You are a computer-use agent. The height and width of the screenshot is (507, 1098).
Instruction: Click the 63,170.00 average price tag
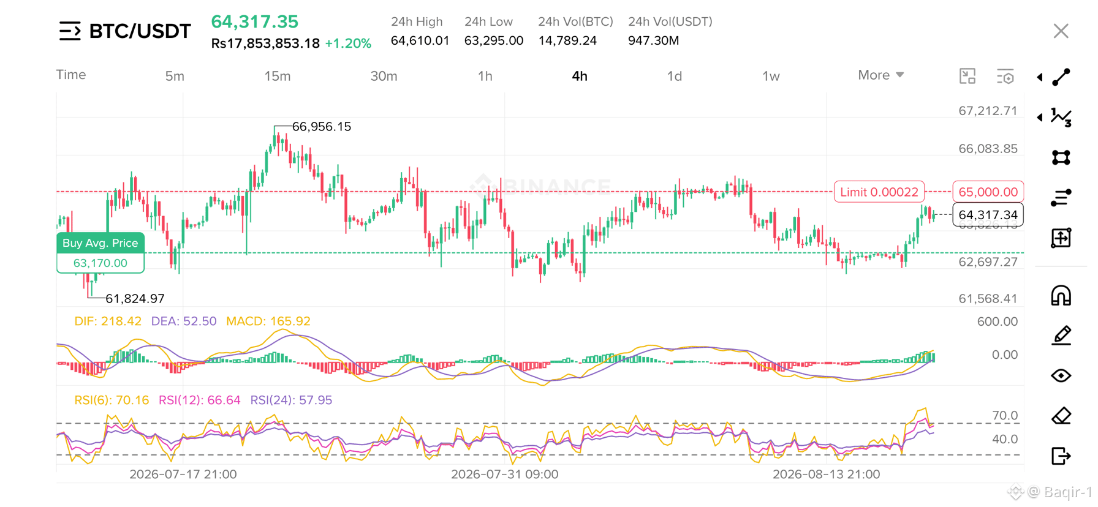[100, 263]
